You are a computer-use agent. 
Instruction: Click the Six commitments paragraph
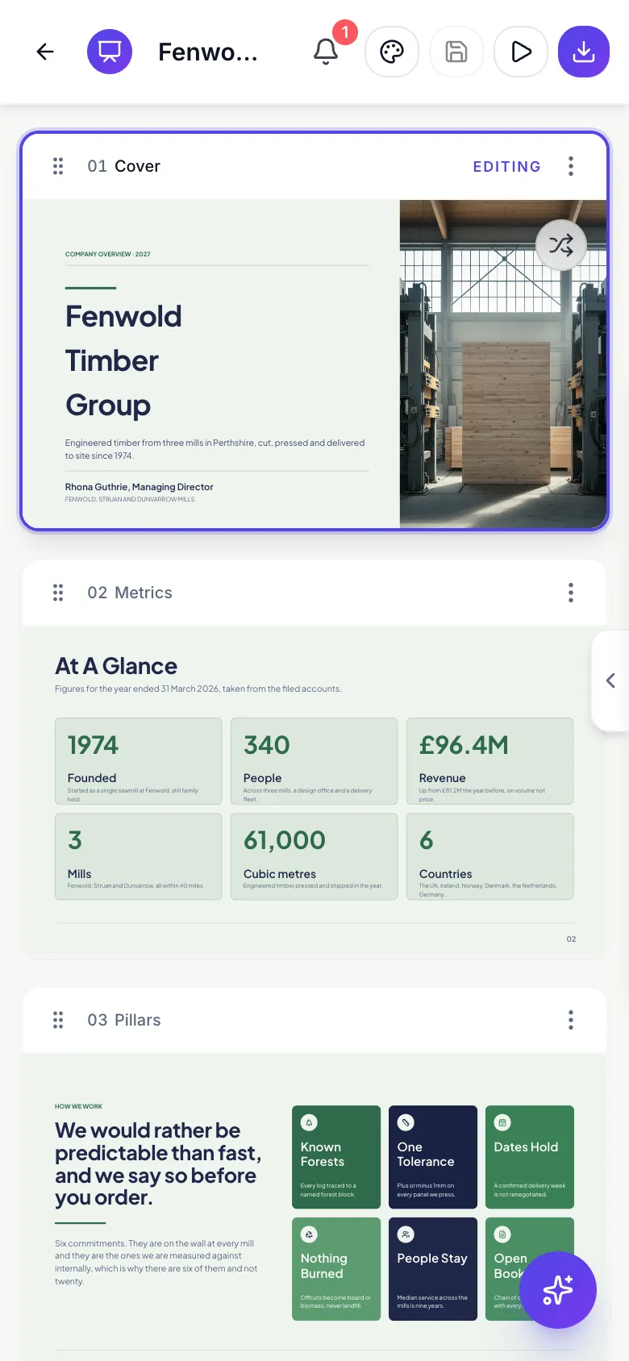pyautogui.click(x=156, y=1263)
